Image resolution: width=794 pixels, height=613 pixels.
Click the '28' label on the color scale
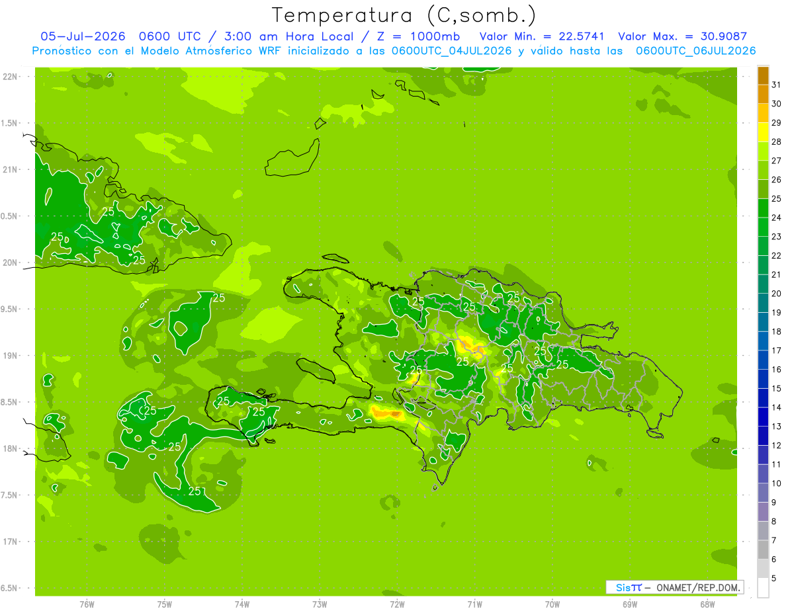pos(777,142)
